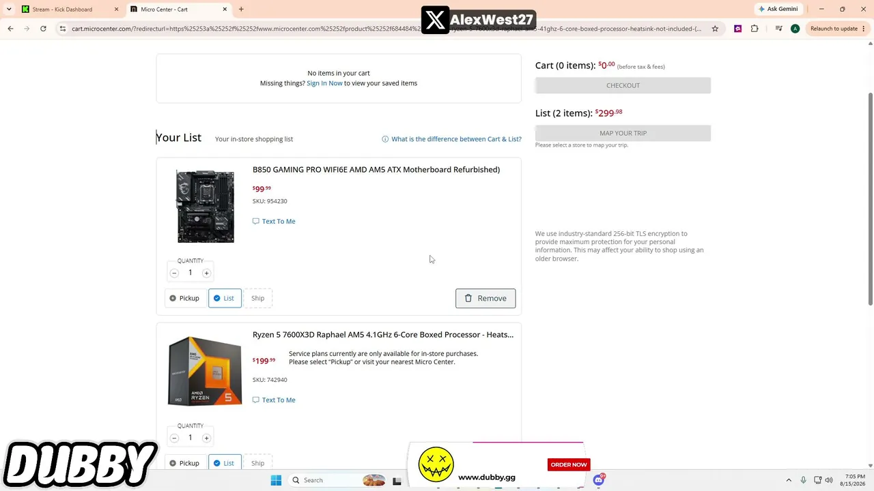Click the $199.99 Ryzen price

click(x=264, y=361)
